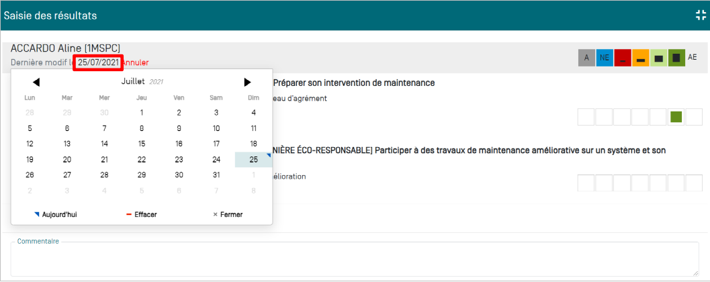This screenshot has height=282, width=710.
Task: Untick the green filled box in first row
Action: pos(676,117)
